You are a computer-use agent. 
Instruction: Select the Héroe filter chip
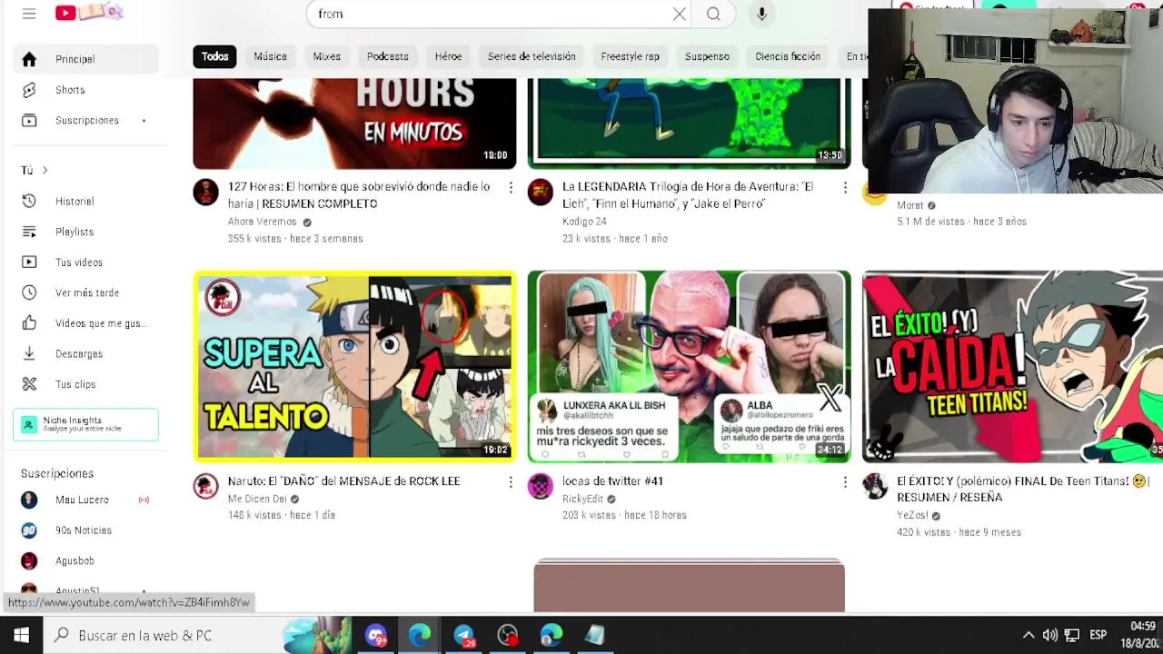(x=448, y=56)
